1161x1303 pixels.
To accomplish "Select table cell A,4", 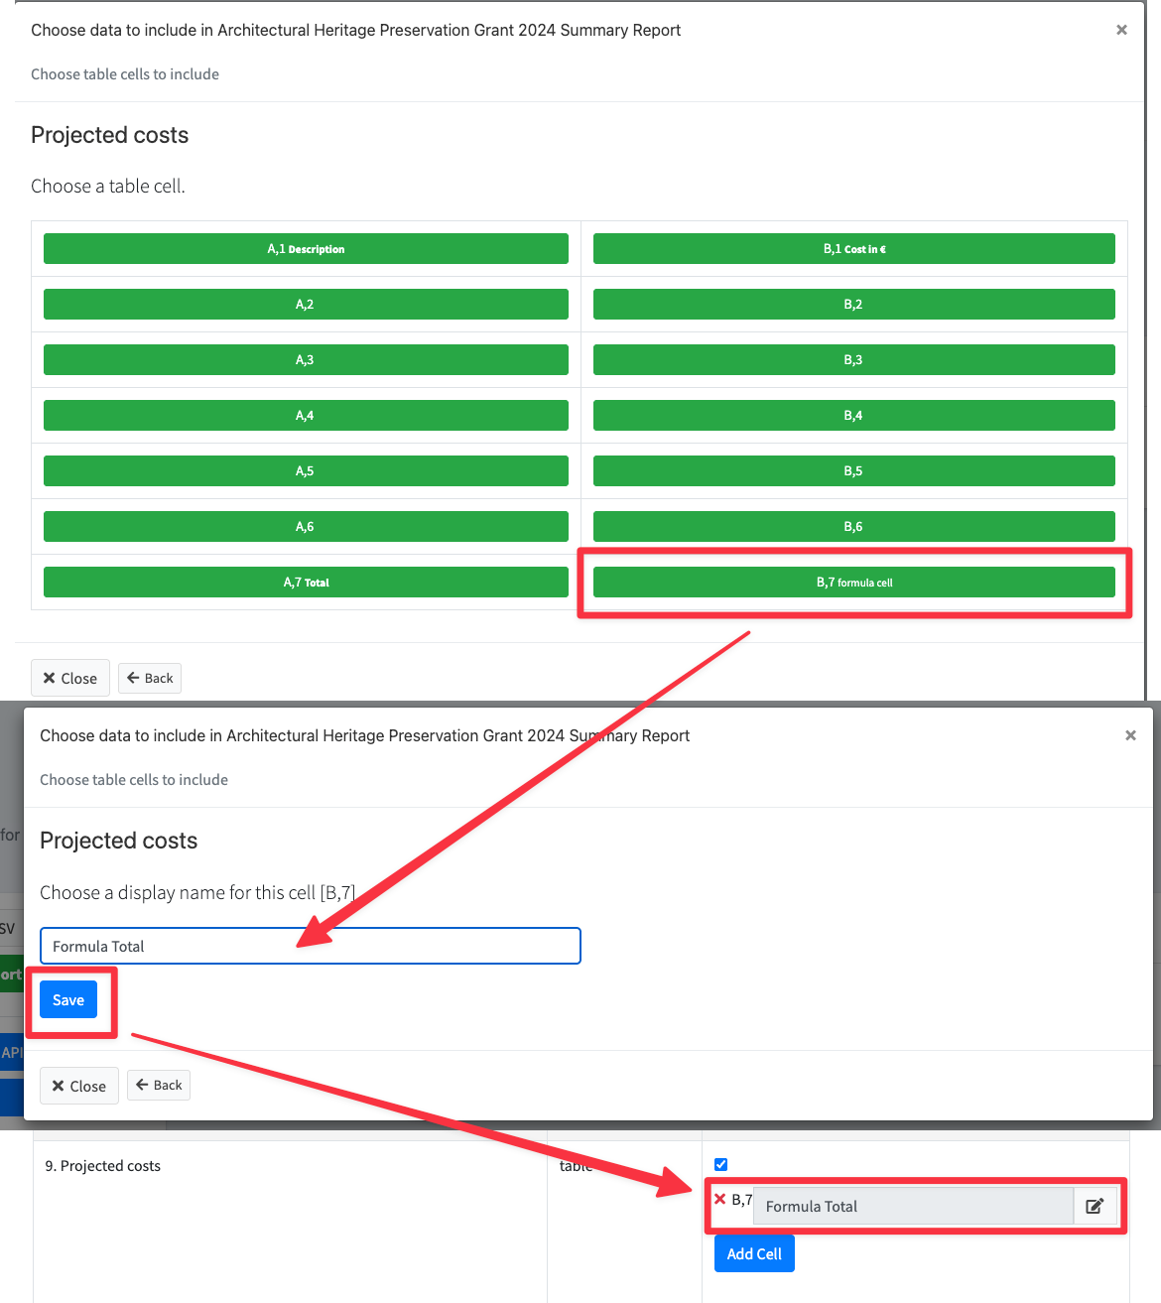I will click(x=306, y=416).
